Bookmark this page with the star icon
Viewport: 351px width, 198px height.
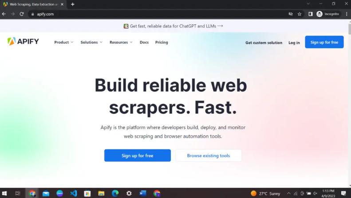(300, 14)
